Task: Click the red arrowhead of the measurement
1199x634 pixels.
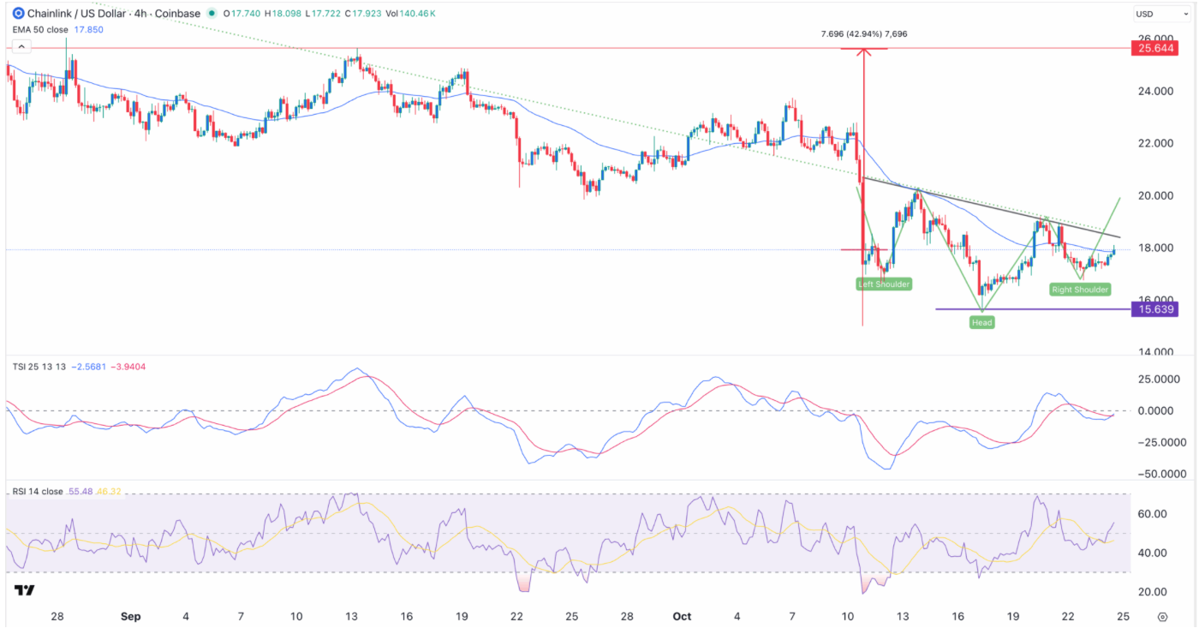Action: (862, 51)
